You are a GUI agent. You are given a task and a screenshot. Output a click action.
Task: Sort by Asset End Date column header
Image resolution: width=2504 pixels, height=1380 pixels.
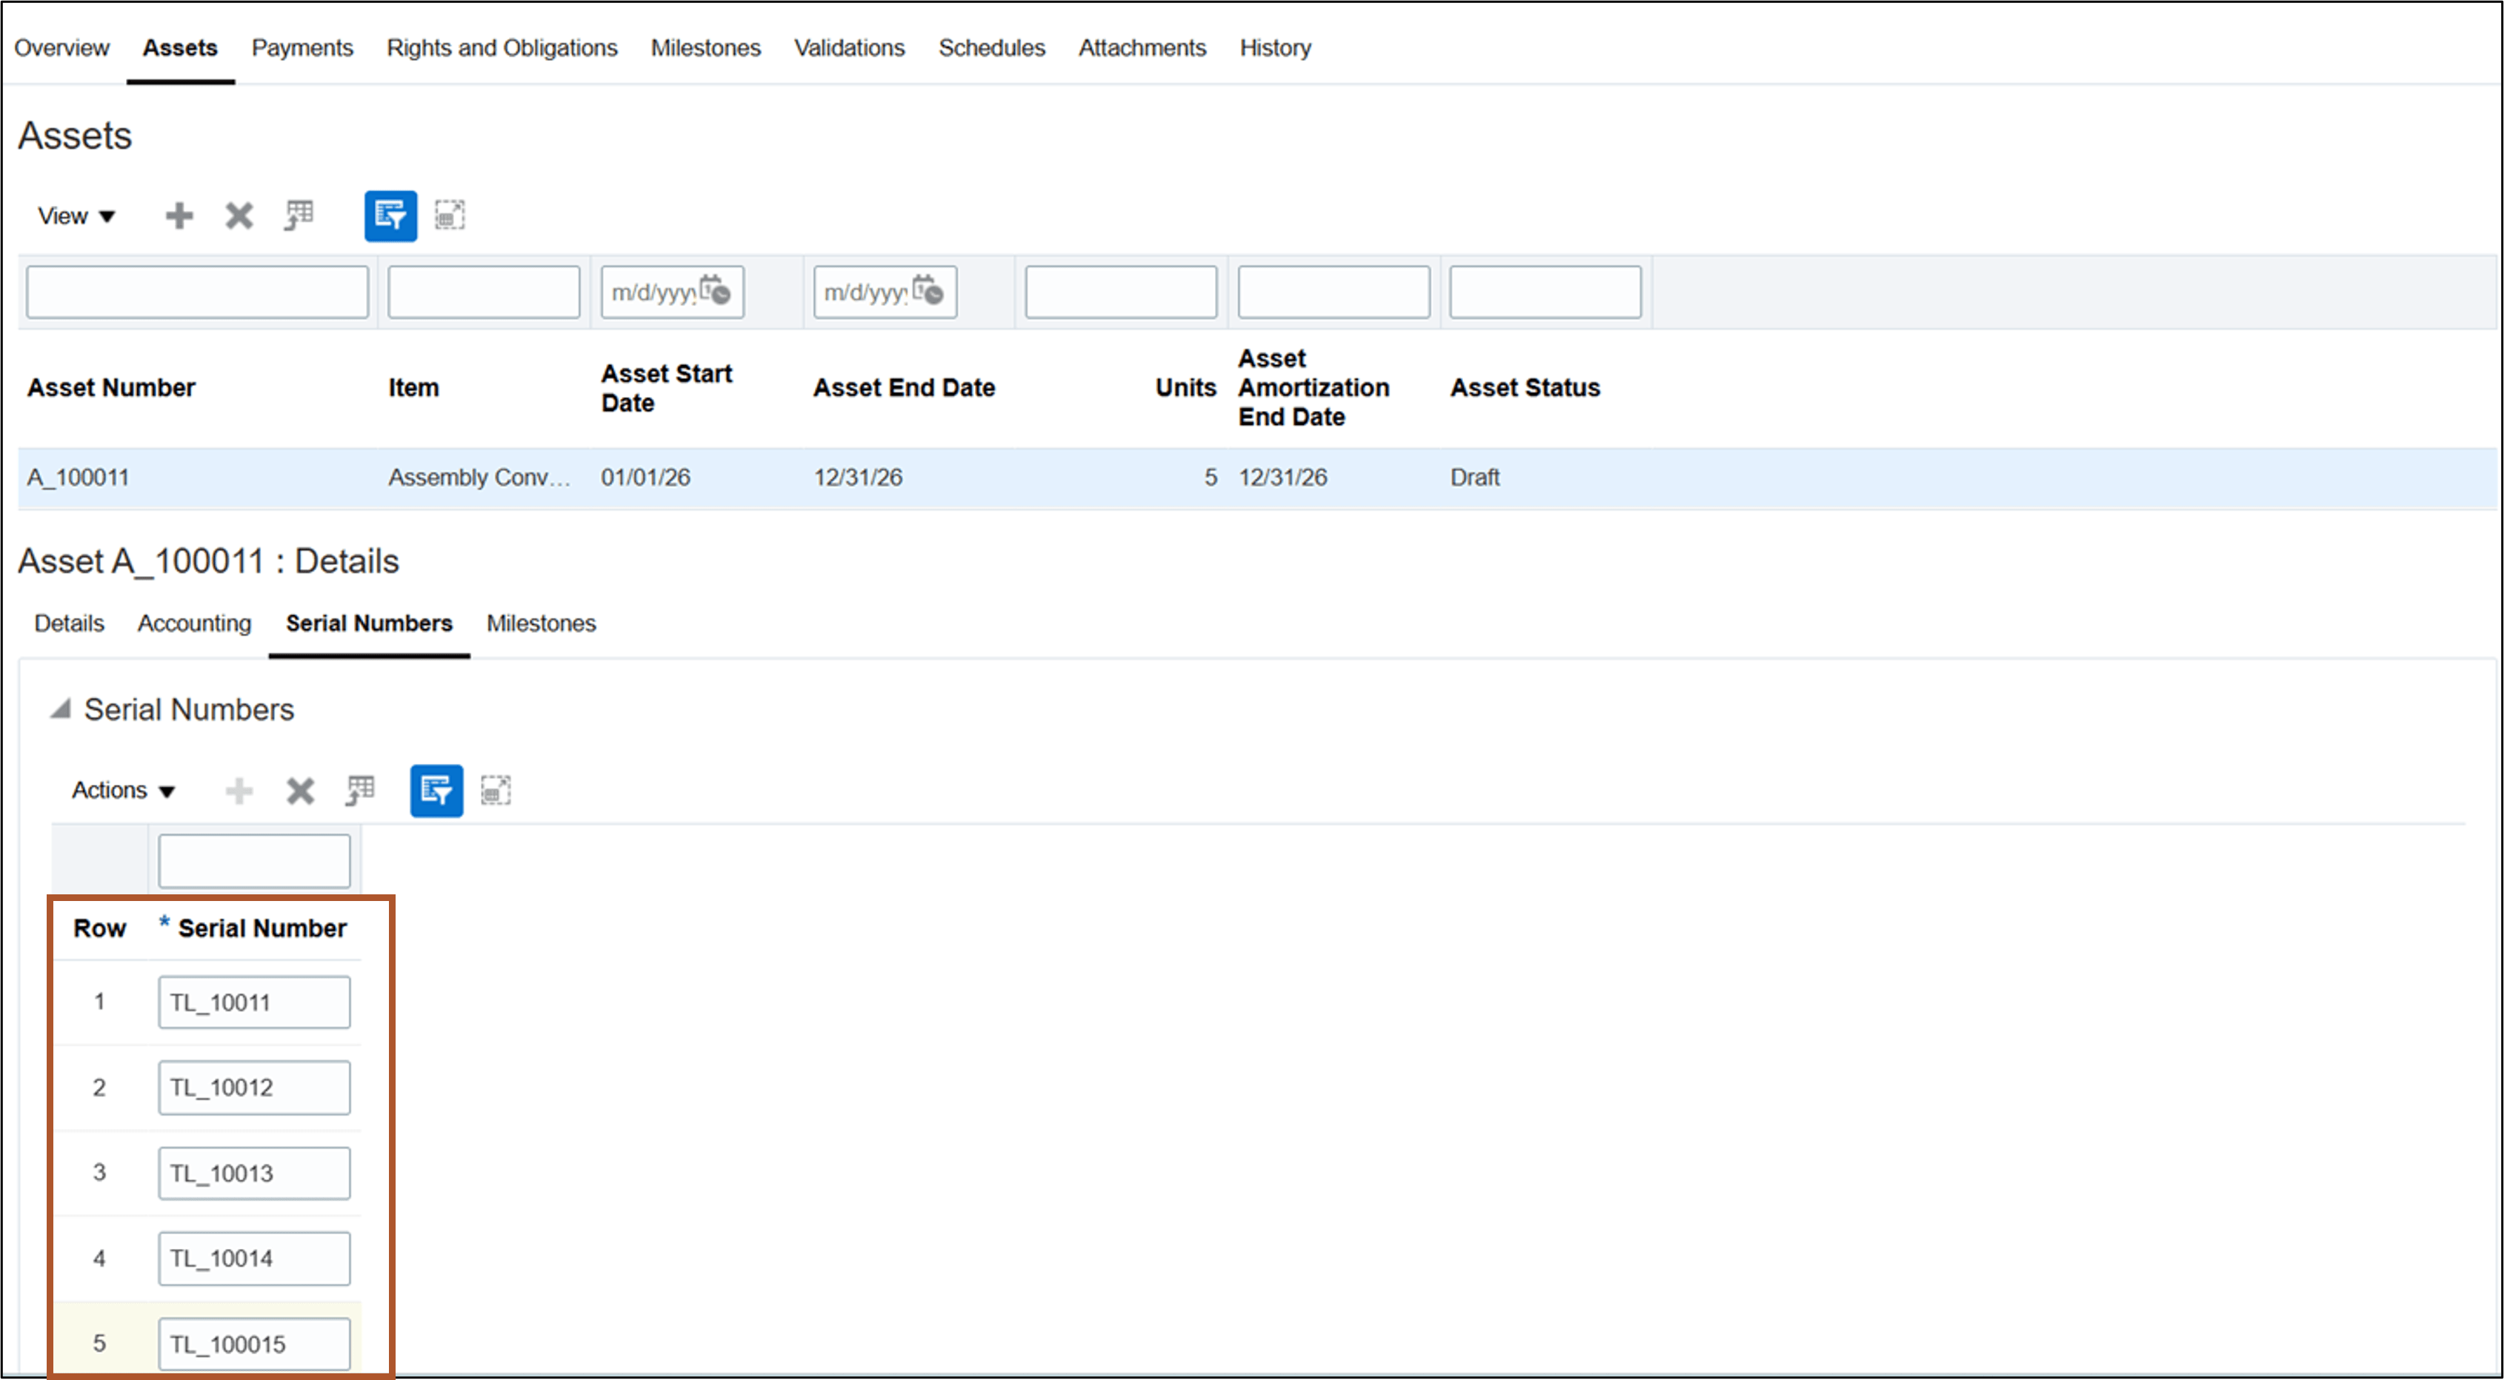(904, 387)
